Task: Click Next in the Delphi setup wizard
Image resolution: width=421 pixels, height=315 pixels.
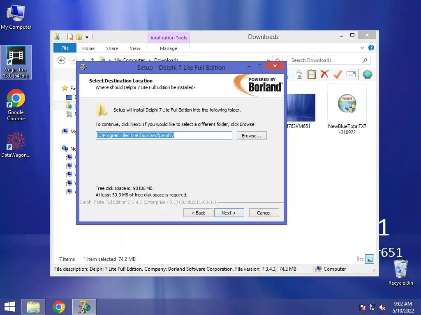Action: click(x=229, y=213)
